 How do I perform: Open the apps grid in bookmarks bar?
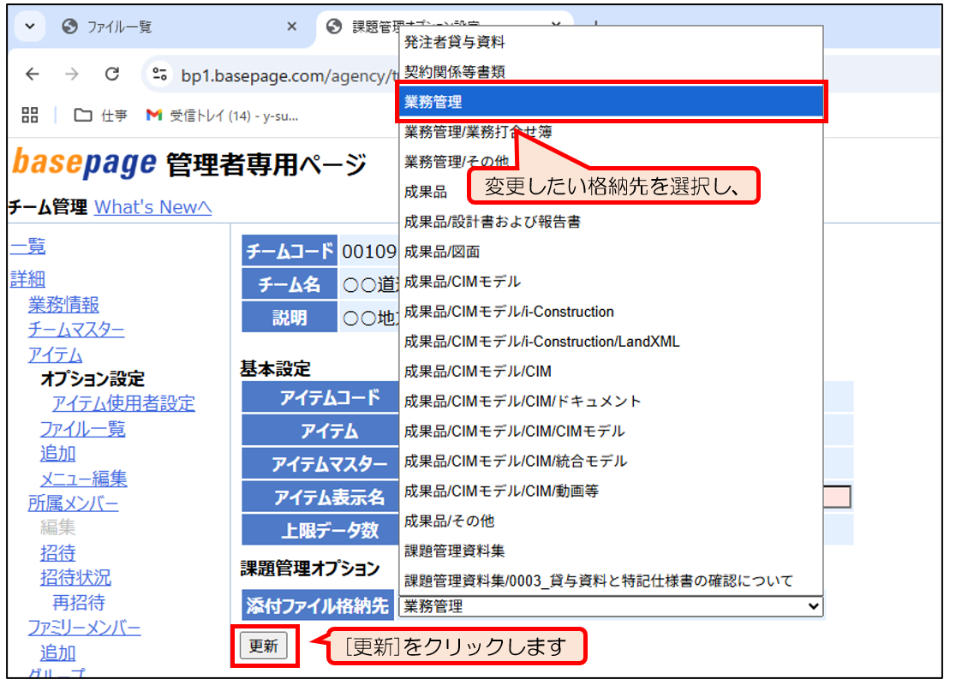pyautogui.click(x=30, y=115)
